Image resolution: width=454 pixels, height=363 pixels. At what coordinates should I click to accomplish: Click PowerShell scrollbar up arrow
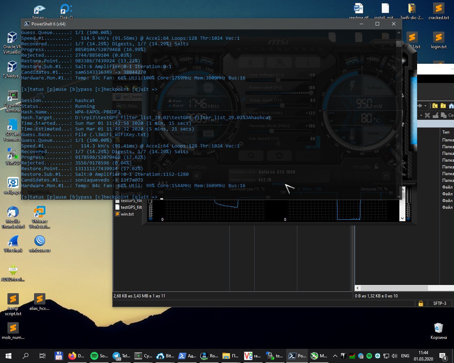[399, 33]
